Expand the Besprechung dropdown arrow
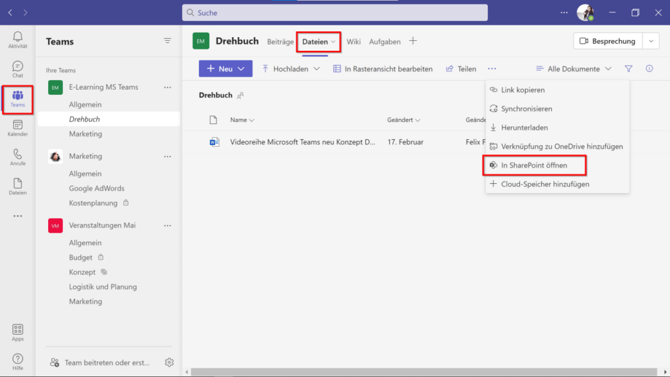670x377 pixels. [x=650, y=40]
